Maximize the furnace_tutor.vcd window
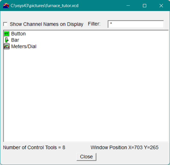 (x=145, y=6)
